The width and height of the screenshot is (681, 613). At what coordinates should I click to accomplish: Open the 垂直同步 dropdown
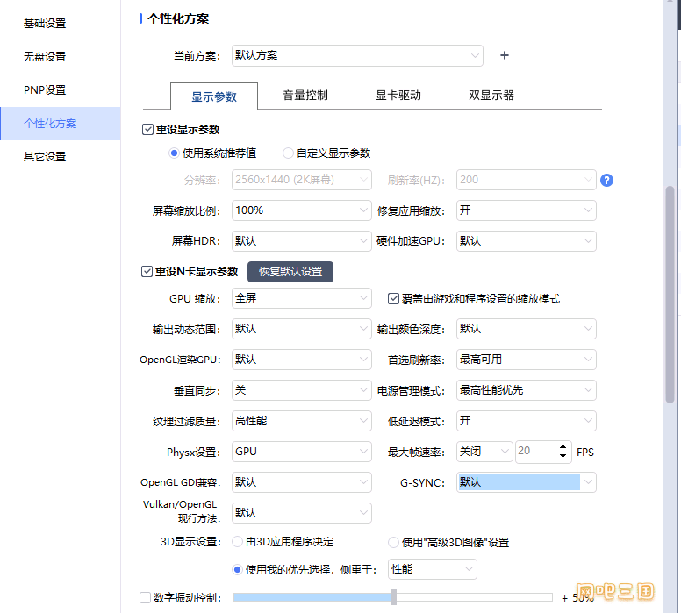coord(302,390)
